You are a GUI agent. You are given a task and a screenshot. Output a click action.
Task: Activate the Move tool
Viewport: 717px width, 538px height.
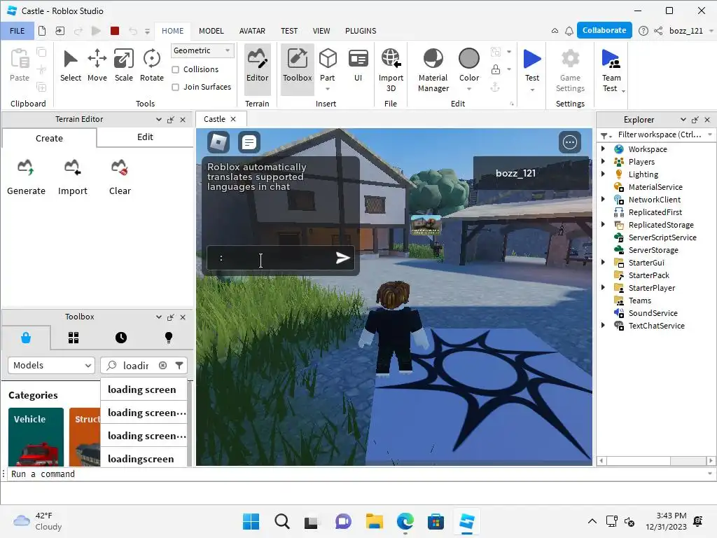(97, 66)
